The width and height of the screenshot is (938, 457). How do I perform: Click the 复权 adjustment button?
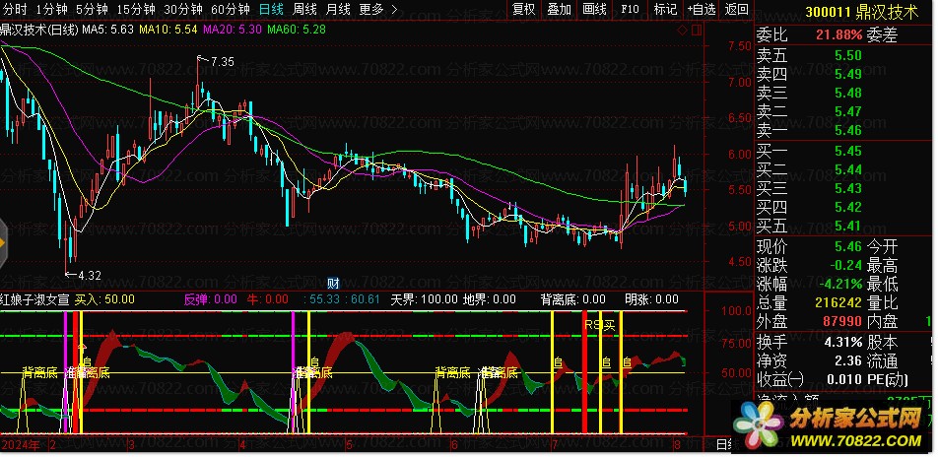pyautogui.click(x=524, y=9)
